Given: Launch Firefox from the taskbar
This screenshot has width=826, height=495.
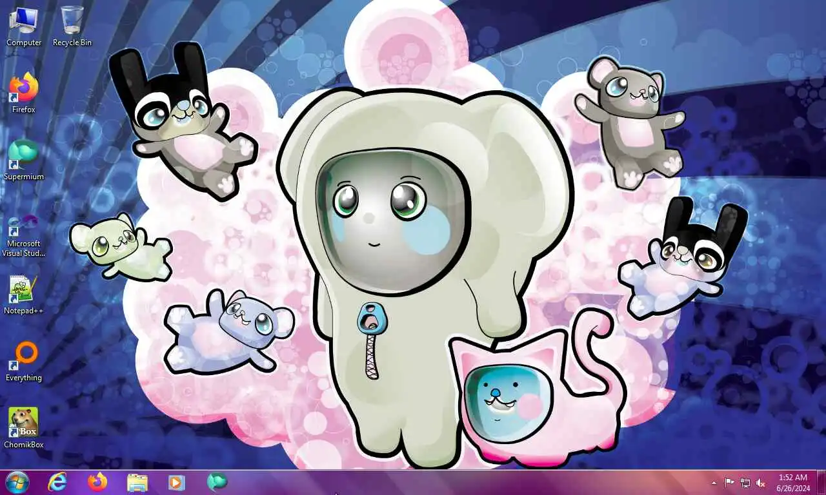Looking at the screenshot, I should pos(97,482).
